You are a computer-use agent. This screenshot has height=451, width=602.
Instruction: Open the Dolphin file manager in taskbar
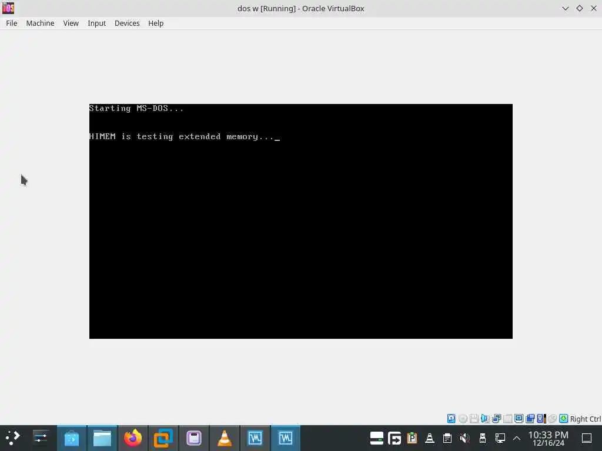(102, 438)
